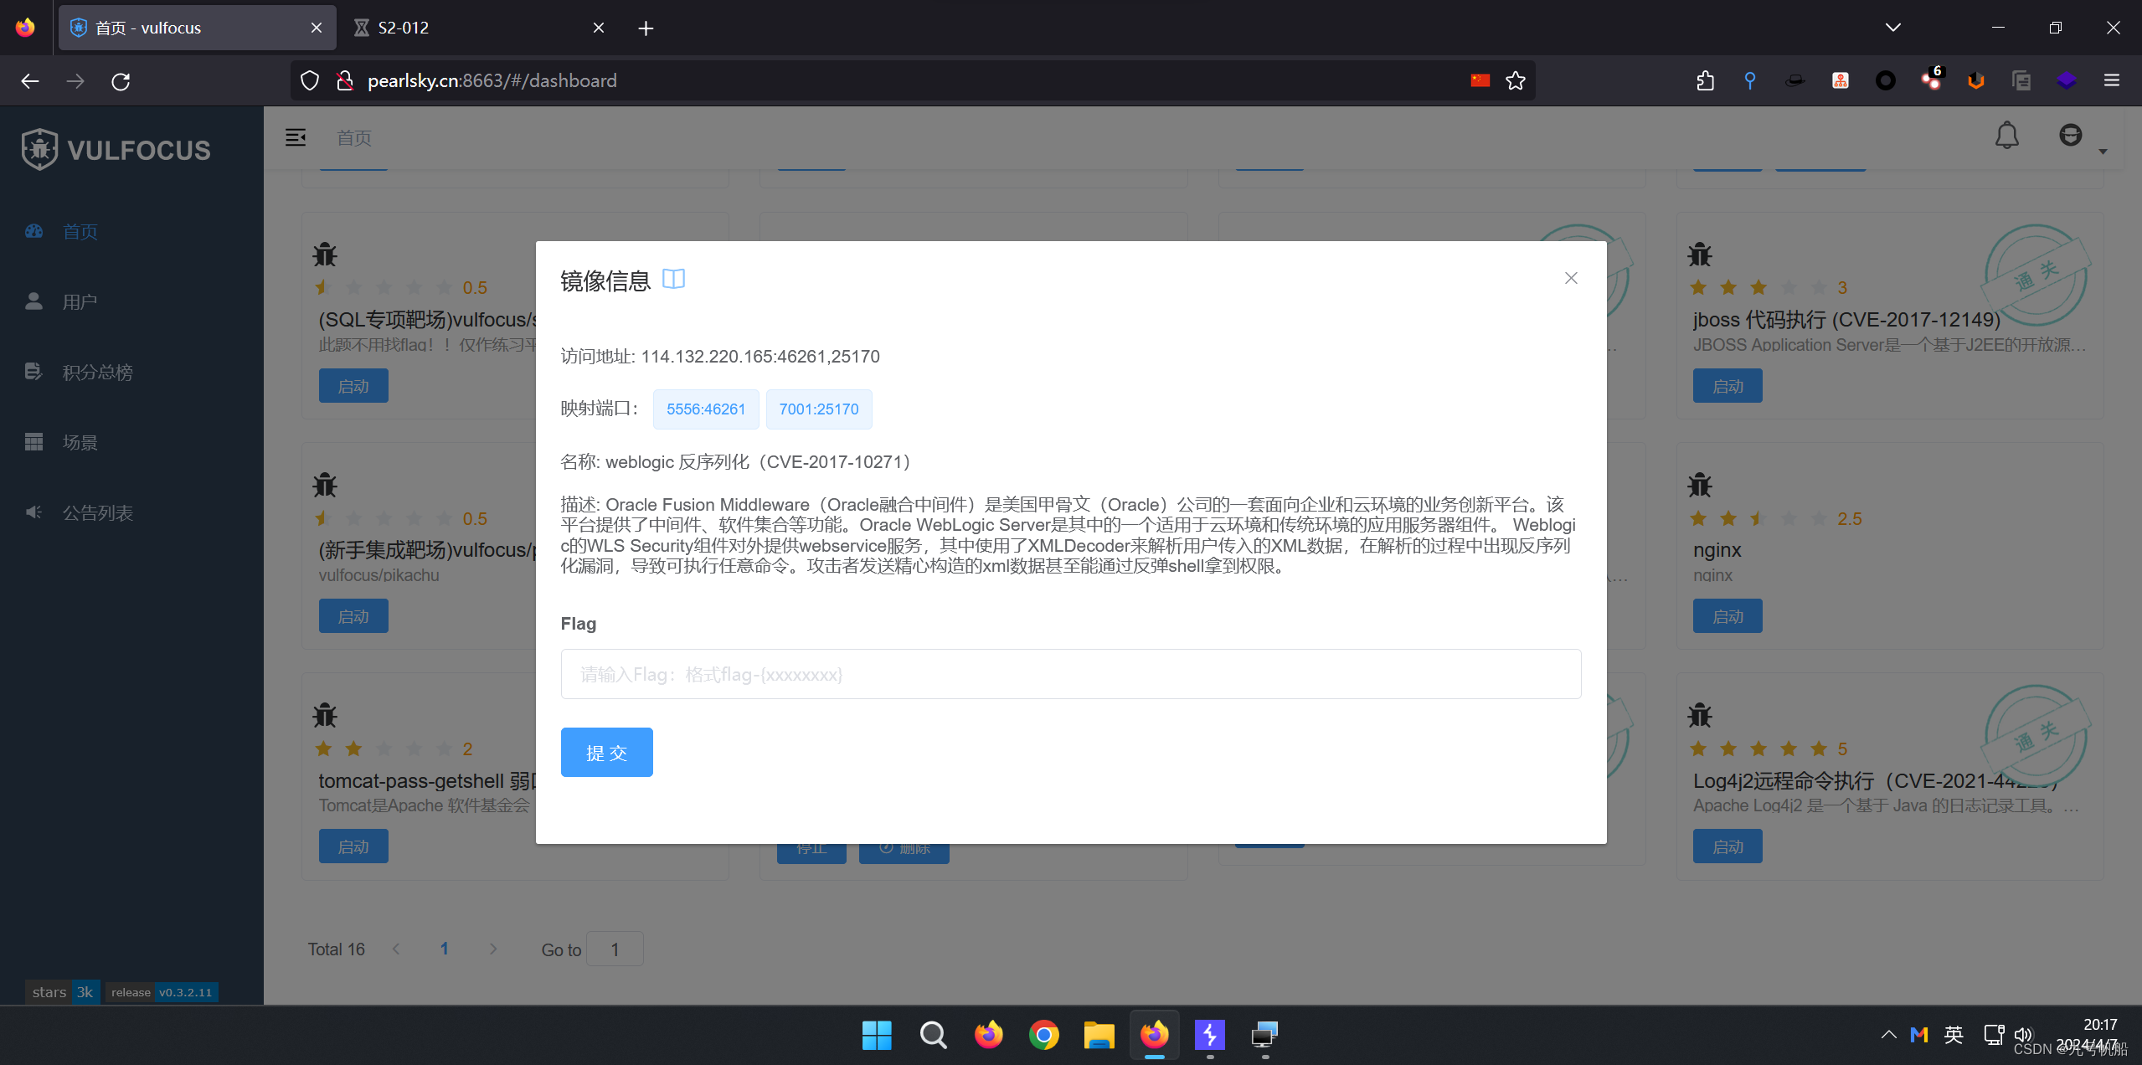
Task: Click the shield tracking protection icon
Action: pyautogui.click(x=310, y=80)
